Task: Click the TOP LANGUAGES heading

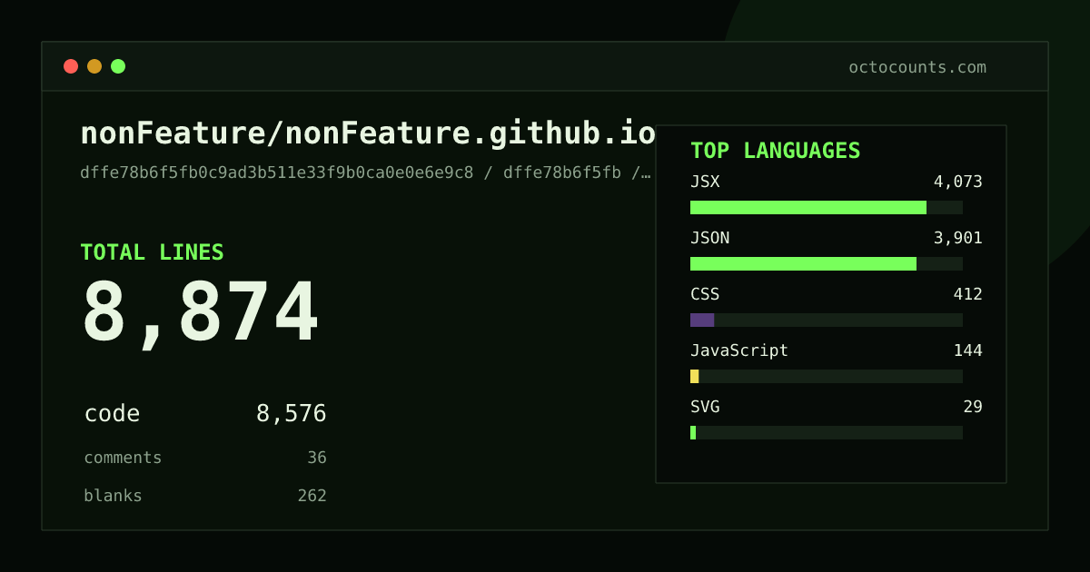Action: tap(775, 151)
